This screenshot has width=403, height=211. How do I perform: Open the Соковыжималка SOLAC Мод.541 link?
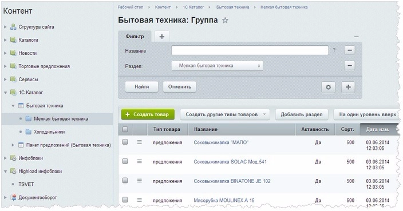(x=230, y=162)
